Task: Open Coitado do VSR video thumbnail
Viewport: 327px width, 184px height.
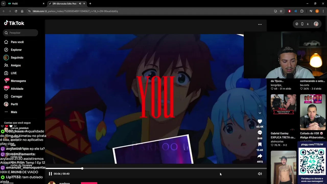Action: [313, 112]
